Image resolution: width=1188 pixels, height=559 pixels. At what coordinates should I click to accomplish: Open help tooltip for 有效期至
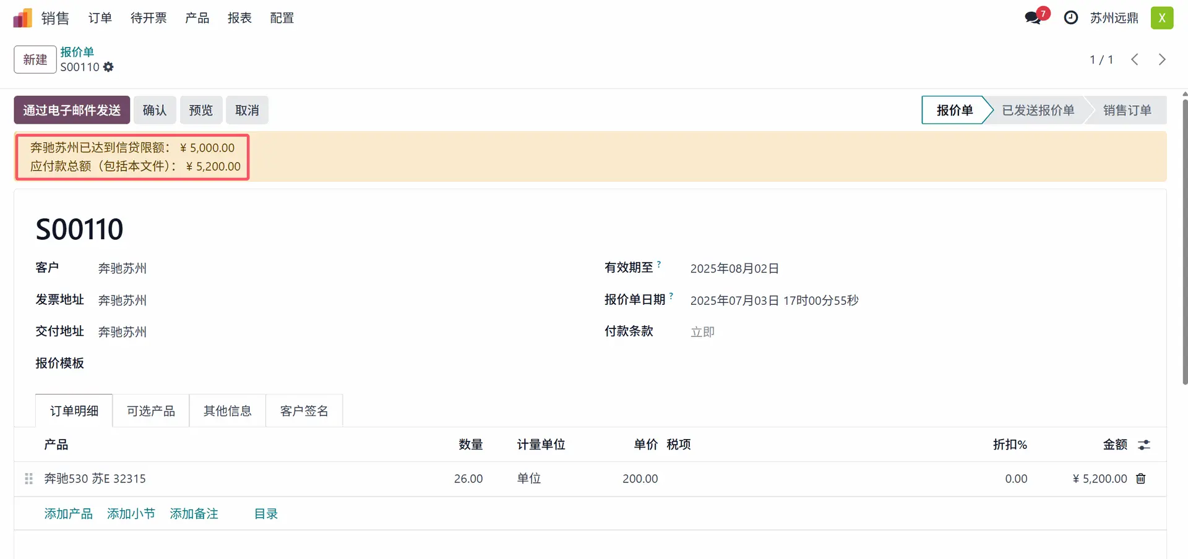pyautogui.click(x=659, y=264)
